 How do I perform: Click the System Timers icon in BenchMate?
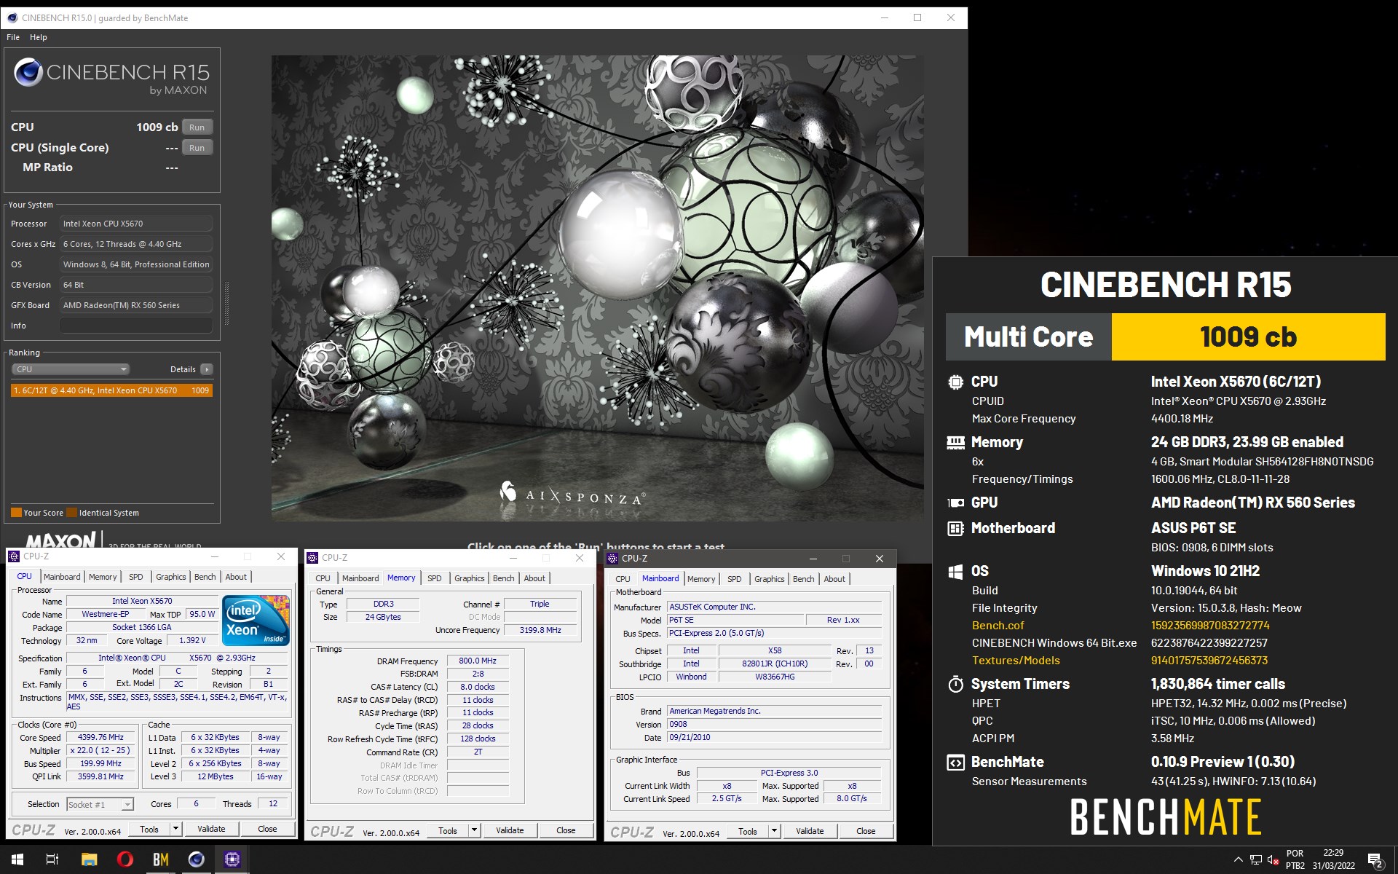pyautogui.click(x=955, y=684)
